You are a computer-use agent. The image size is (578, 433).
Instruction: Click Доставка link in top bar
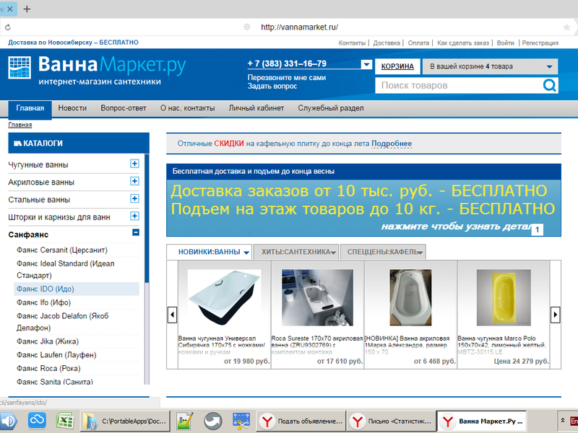tap(387, 43)
